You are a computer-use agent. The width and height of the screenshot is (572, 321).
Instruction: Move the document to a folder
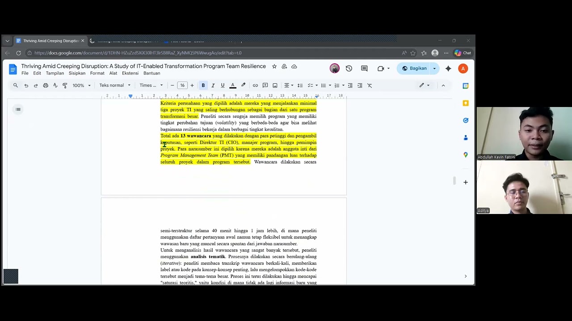pyautogui.click(x=284, y=66)
